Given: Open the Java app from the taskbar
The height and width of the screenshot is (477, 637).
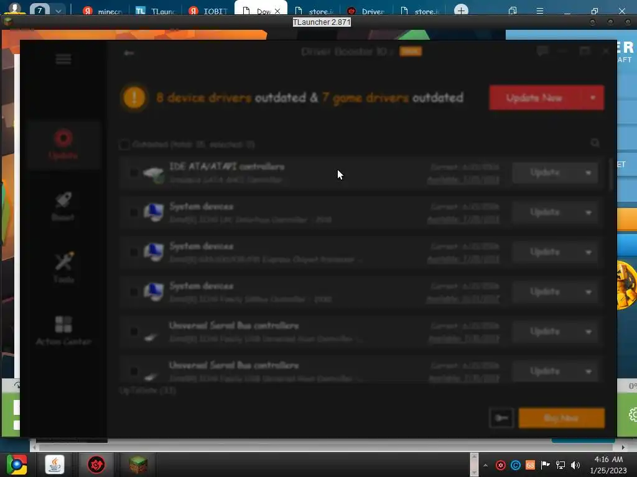Looking at the screenshot, I should [55, 465].
